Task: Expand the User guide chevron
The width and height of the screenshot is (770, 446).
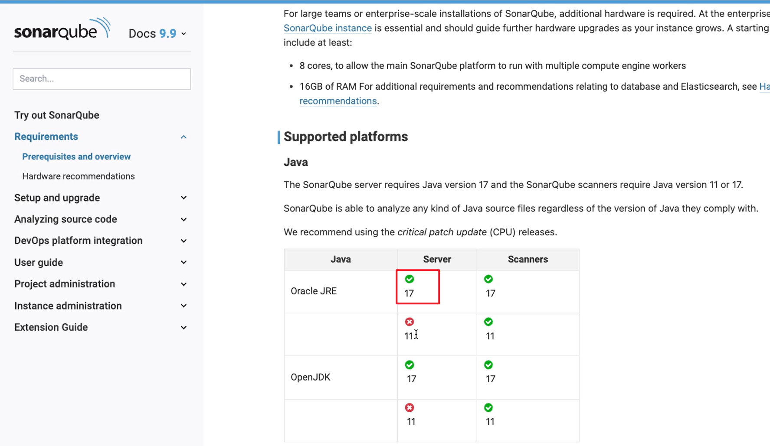Action: tap(183, 262)
